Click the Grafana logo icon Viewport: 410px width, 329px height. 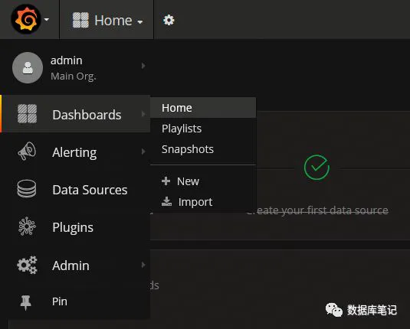pos(26,19)
